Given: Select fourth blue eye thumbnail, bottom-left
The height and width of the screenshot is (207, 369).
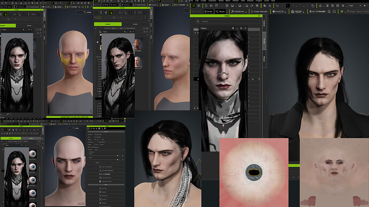Looking at the screenshot, I should click(33, 193).
